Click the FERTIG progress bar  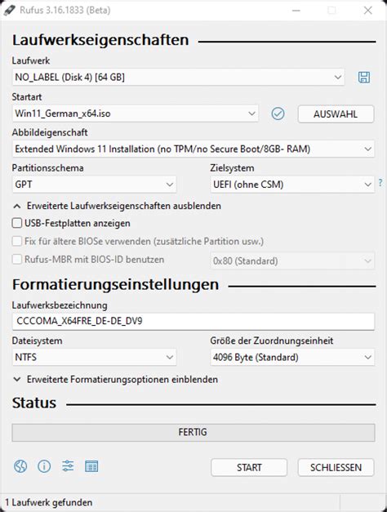193,432
